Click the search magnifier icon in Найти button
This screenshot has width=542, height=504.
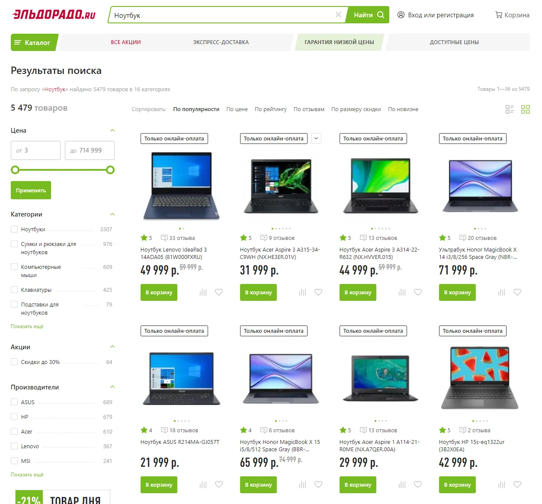pyautogui.click(x=381, y=15)
